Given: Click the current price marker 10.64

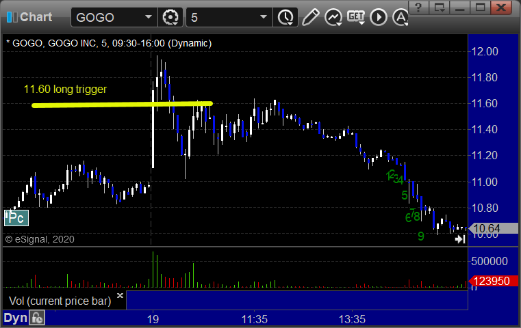Looking at the screenshot, I should point(493,228).
